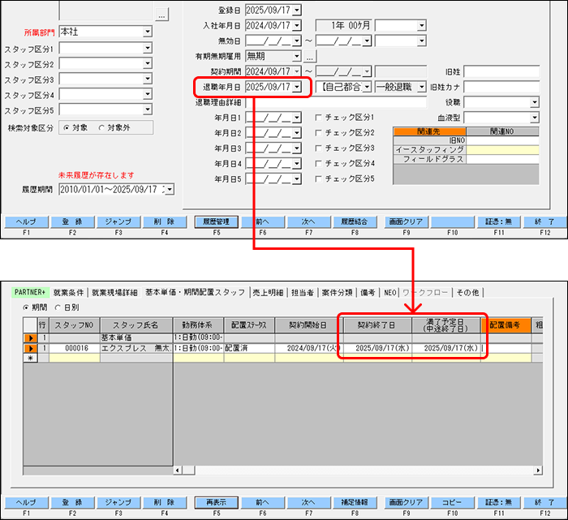
Task: Open the 血液型 dropdown
Action: click(535, 118)
